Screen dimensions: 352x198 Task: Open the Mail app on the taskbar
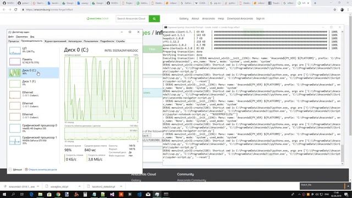(148, 194)
